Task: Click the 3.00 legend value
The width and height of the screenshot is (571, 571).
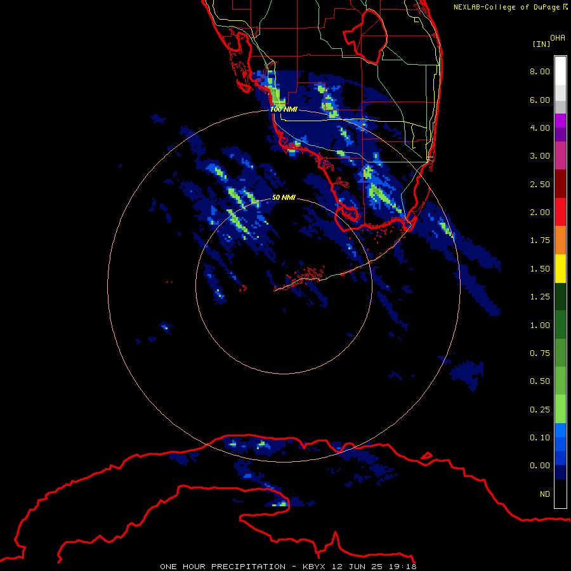Action: [540, 156]
